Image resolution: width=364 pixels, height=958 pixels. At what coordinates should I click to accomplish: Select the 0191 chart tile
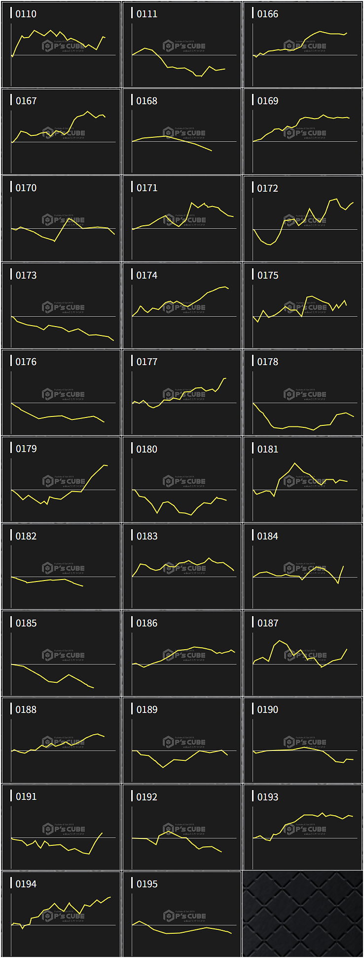tap(61, 828)
